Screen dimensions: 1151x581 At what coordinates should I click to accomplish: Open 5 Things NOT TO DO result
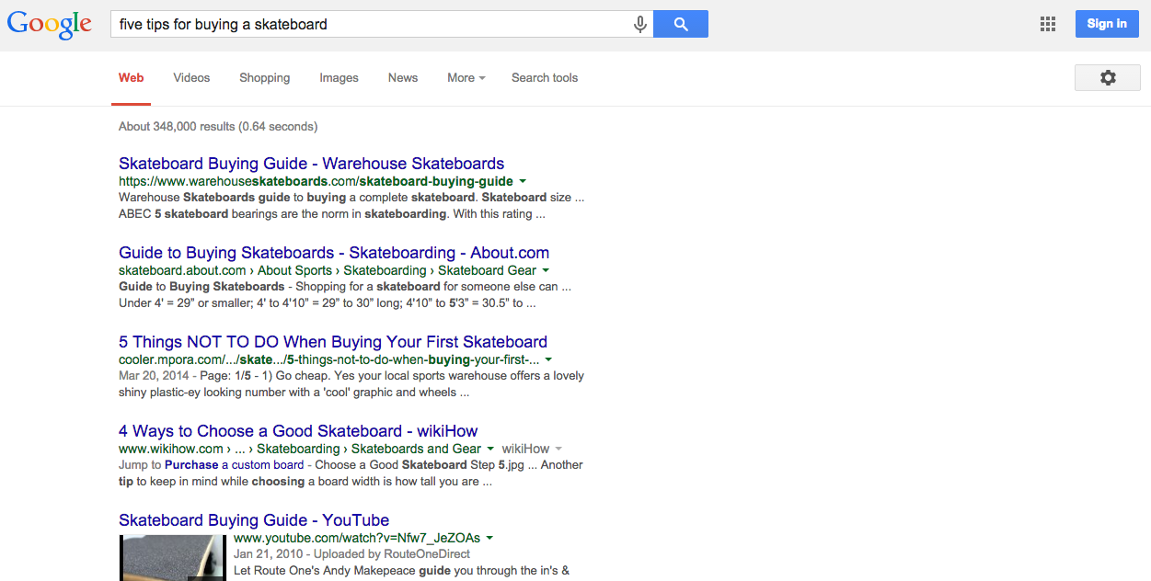coord(333,342)
